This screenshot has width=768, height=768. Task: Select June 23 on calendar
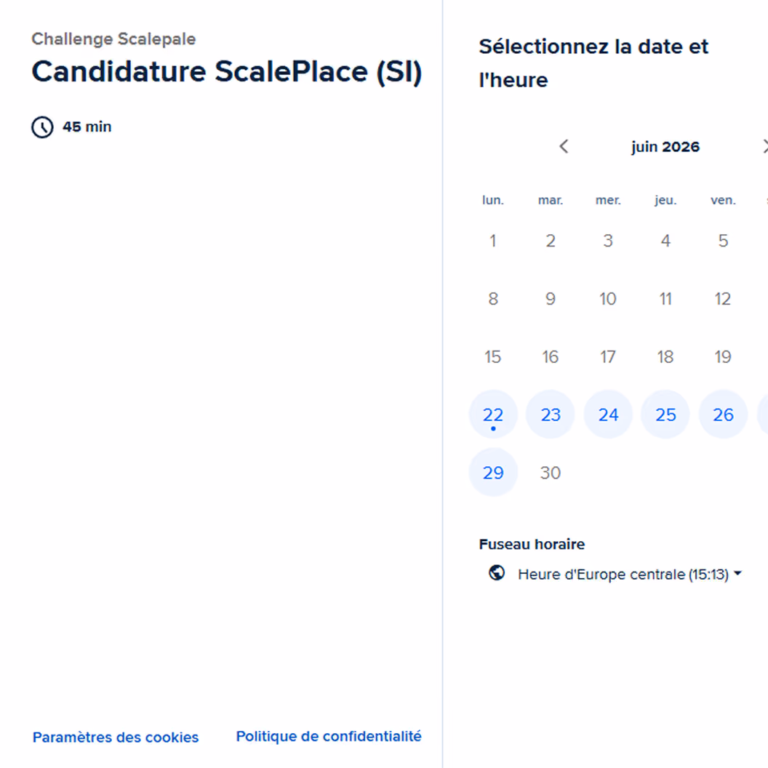[551, 415]
